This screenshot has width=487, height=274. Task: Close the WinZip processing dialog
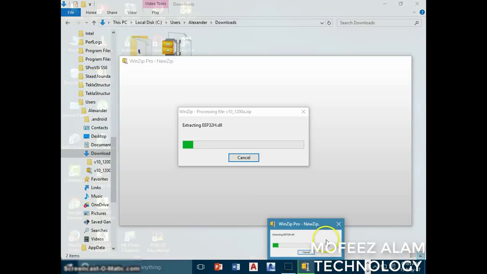click(x=303, y=112)
